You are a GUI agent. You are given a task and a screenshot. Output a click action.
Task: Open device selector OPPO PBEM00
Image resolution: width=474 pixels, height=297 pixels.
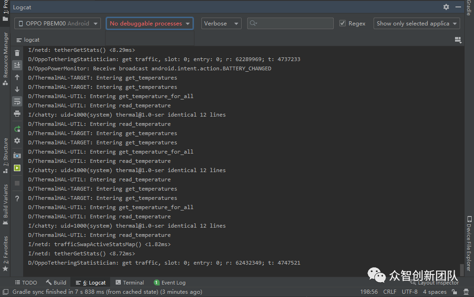pos(57,23)
